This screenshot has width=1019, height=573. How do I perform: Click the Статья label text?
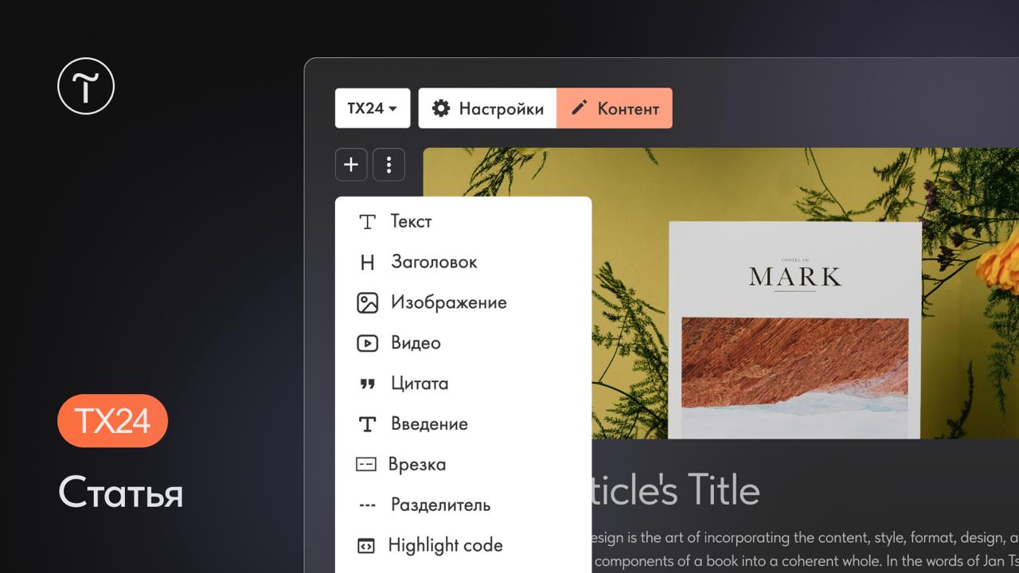point(120,493)
